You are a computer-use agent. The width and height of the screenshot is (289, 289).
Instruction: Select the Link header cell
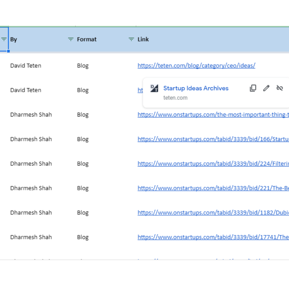[x=212, y=39]
